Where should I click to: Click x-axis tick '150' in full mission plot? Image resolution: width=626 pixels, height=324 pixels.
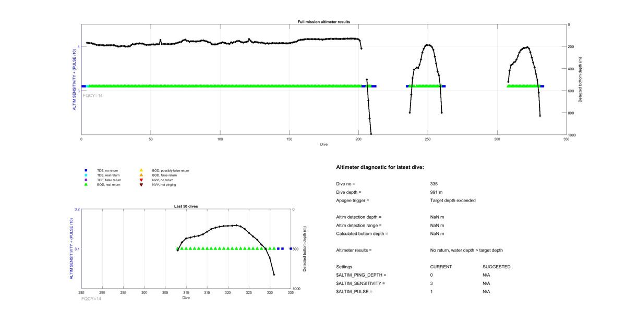(x=290, y=139)
